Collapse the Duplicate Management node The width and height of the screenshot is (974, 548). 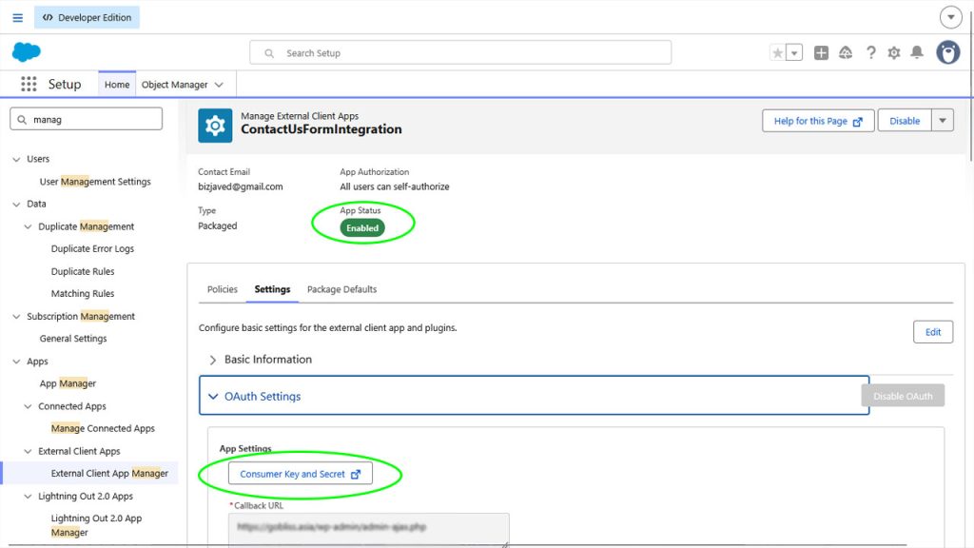[28, 226]
